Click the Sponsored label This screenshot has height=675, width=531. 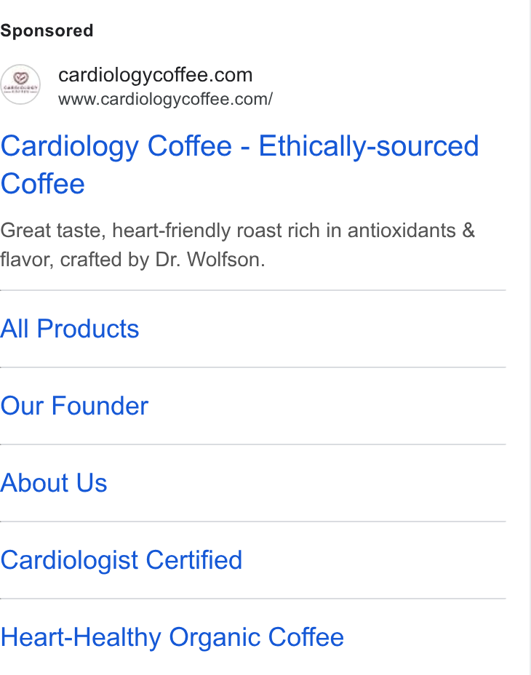pos(47,31)
